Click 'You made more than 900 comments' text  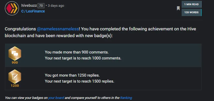(77, 52)
